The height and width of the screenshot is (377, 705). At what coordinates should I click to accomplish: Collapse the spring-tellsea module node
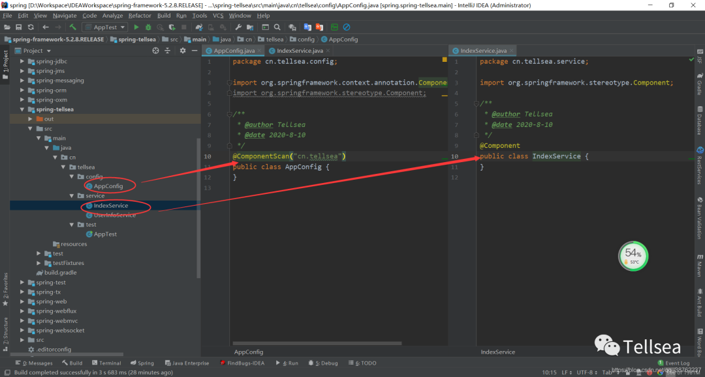22,109
